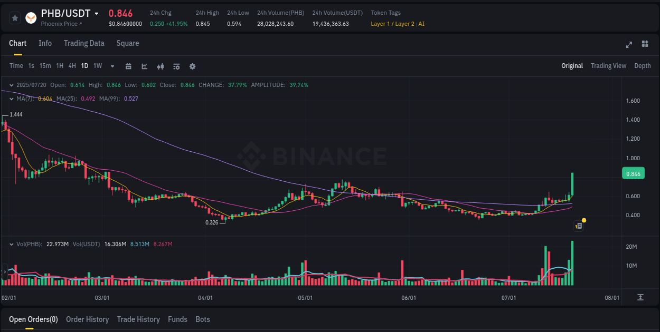Switch to the line chart style icon
This screenshot has height=332, width=660.
pyautogui.click(x=145, y=66)
